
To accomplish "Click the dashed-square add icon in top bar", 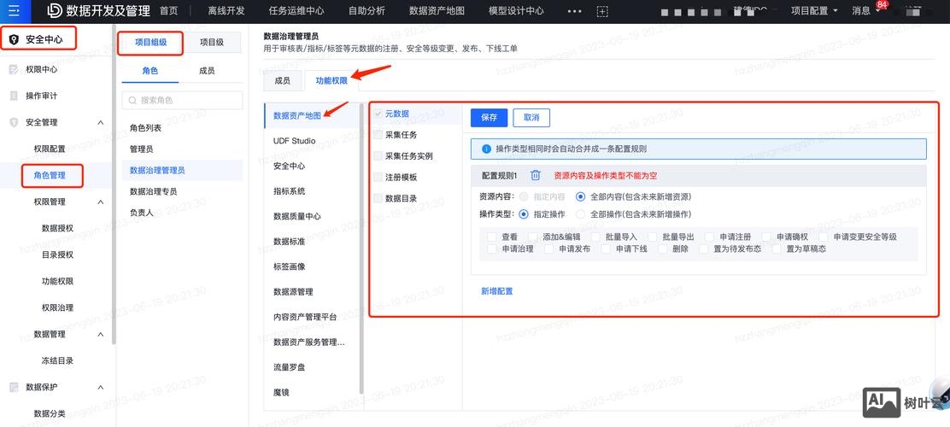I will [x=602, y=11].
